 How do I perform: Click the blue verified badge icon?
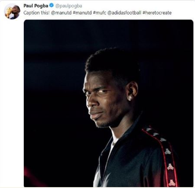click(x=52, y=6)
